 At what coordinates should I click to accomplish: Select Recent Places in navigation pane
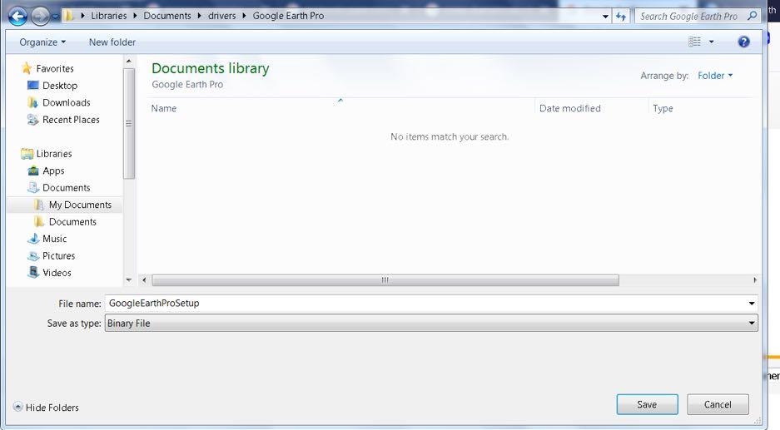[x=71, y=119]
